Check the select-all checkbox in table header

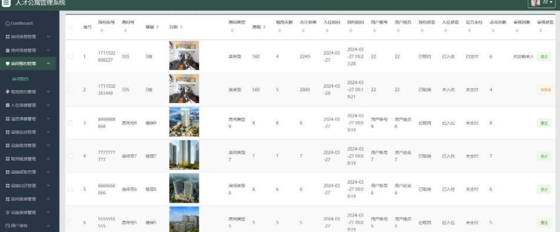[x=70, y=27]
